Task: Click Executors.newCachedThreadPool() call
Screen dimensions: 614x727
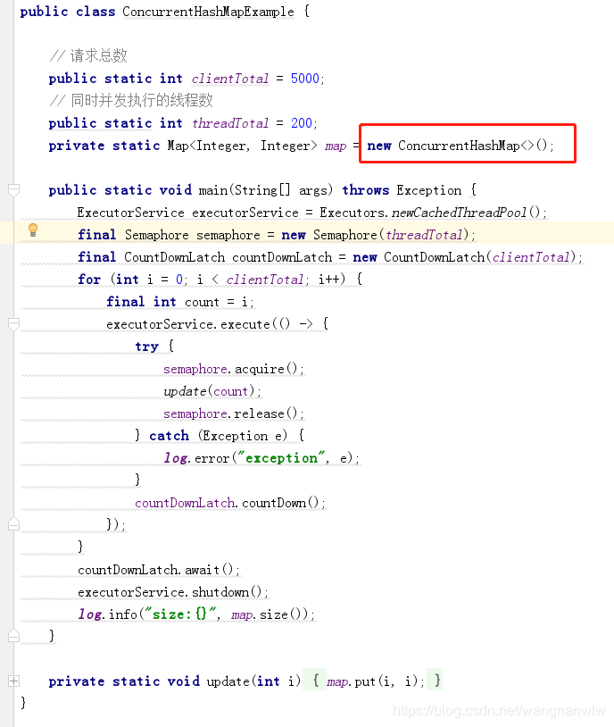Action: [430, 213]
